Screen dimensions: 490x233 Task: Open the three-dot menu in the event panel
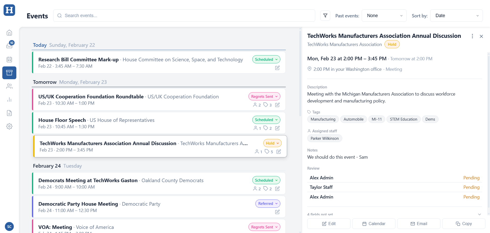click(472, 36)
